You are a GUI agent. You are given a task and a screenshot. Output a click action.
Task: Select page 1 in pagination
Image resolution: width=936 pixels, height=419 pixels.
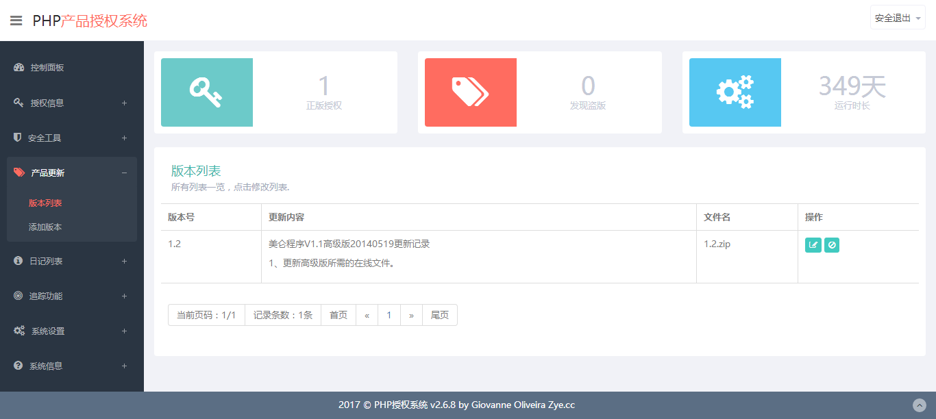[389, 315]
